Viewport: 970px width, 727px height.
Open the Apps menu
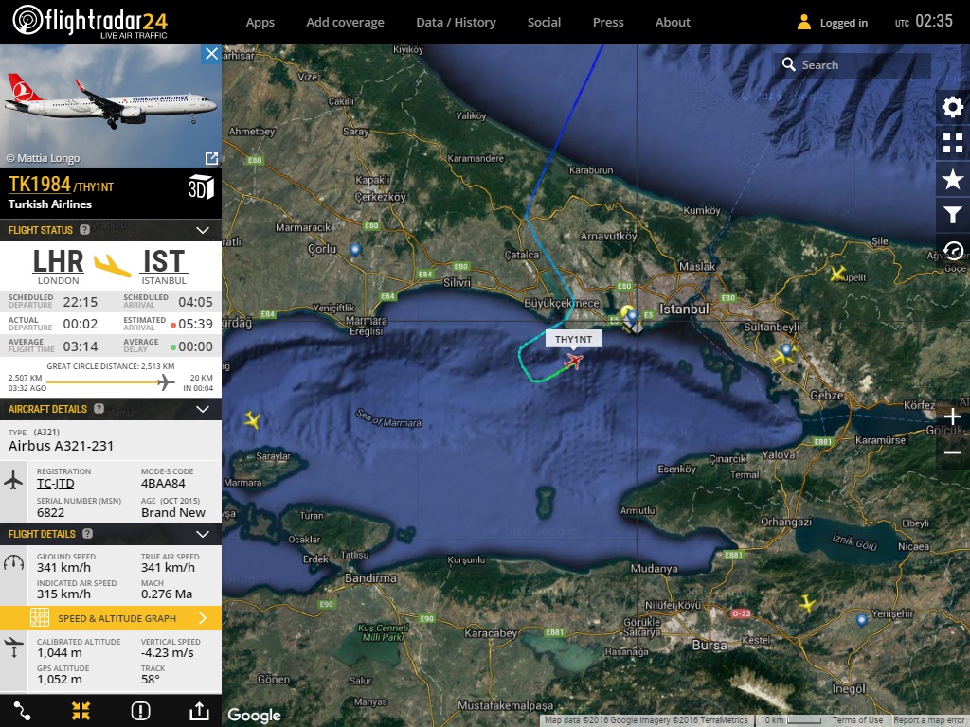click(260, 22)
